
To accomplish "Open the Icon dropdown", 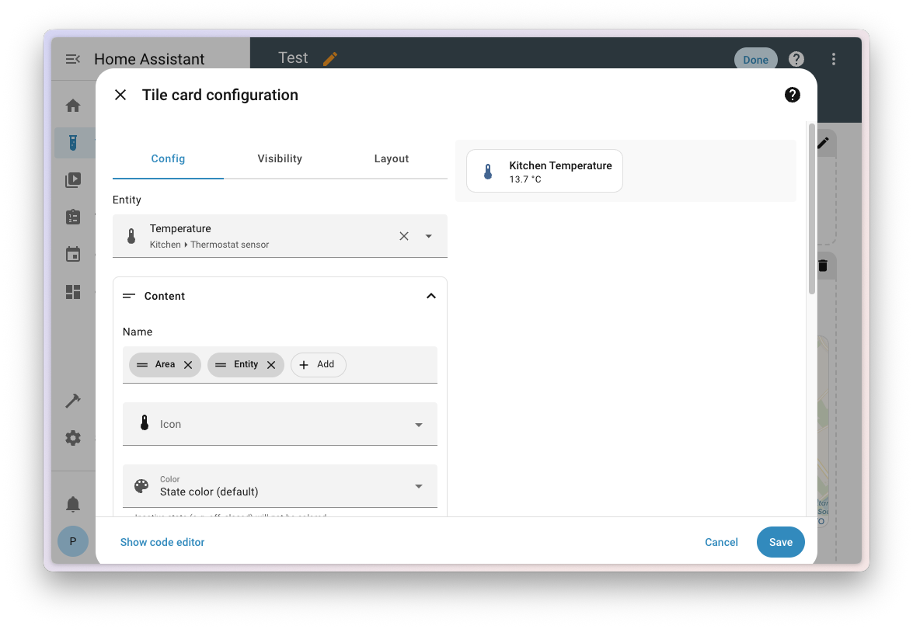I will [419, 424].
